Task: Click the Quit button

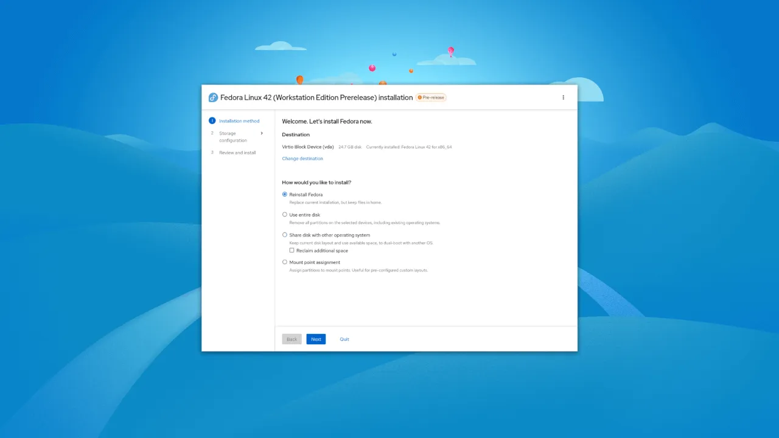Action: click(344, 339)
